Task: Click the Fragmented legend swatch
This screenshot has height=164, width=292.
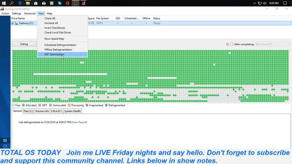Action: (87, 105)
